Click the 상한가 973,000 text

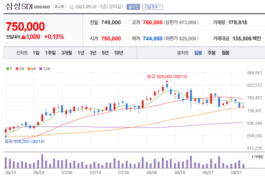tap(181, 22)
